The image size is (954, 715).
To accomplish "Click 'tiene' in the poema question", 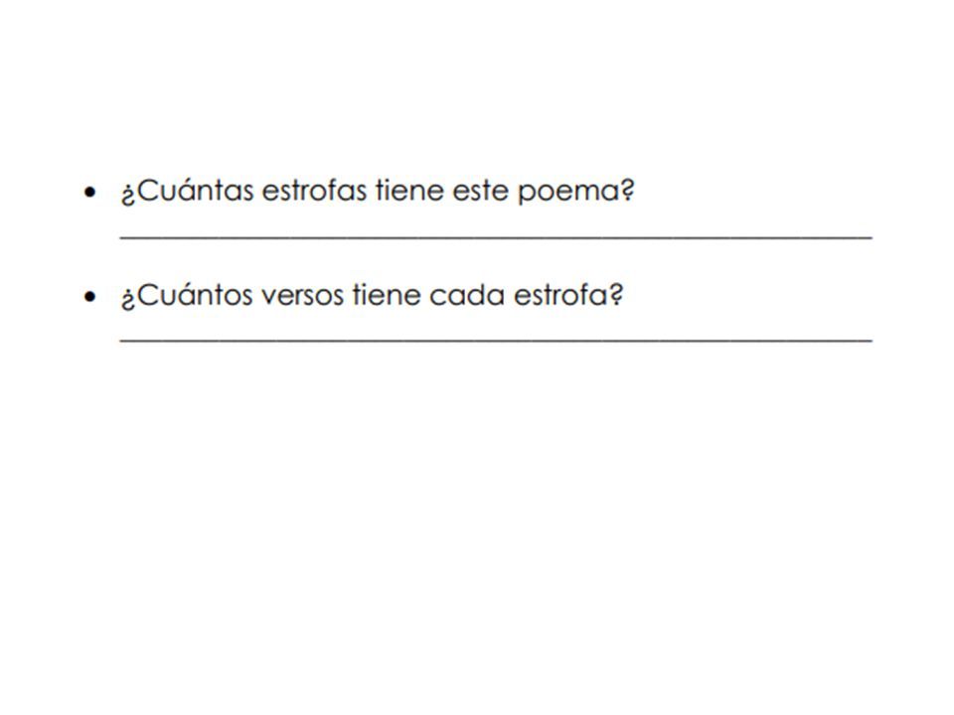I will (x=409, y=191).
